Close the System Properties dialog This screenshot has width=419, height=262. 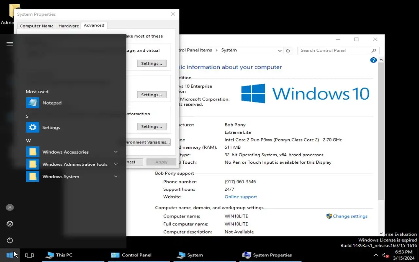(x=173, y=14)
